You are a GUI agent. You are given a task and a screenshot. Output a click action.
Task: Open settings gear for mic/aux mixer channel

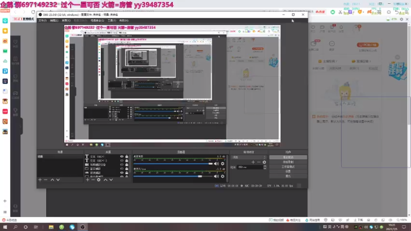223,176
